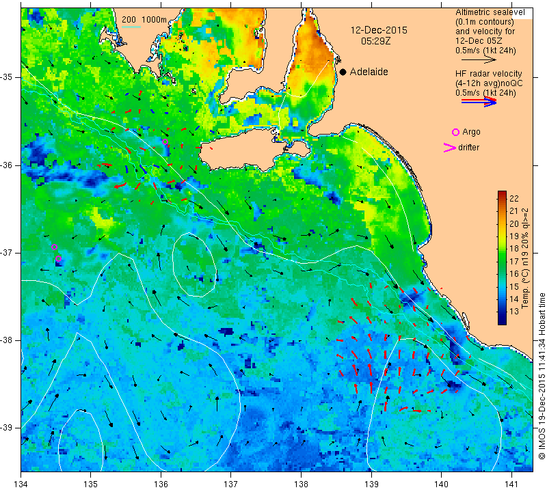Click the cyan 200m contour legend line
The height and width of the screenshot is (492, 547).
pos(131,27)
